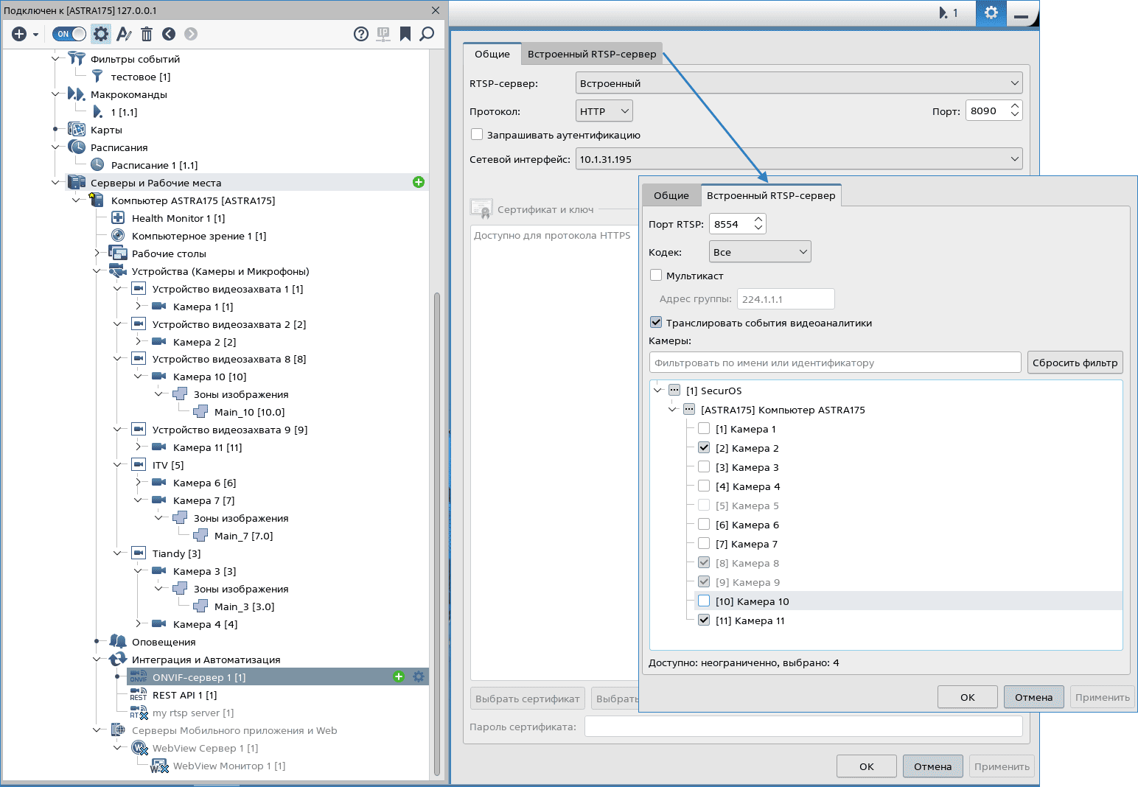Click green plus on ONVIF-сервер 1 row
The image size is (1138, 787).
point(399,676)
